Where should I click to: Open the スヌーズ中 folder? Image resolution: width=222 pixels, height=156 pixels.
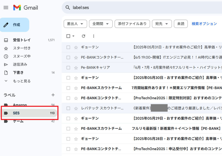tap(22, 56)
